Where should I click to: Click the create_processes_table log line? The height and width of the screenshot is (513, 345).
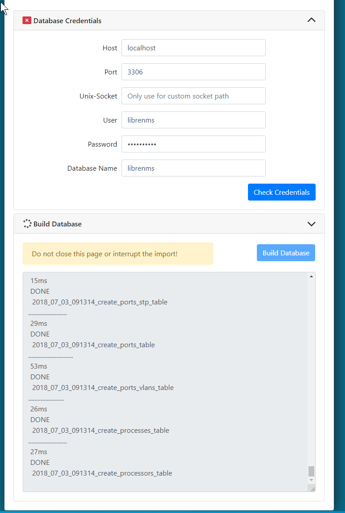(101, 431)
